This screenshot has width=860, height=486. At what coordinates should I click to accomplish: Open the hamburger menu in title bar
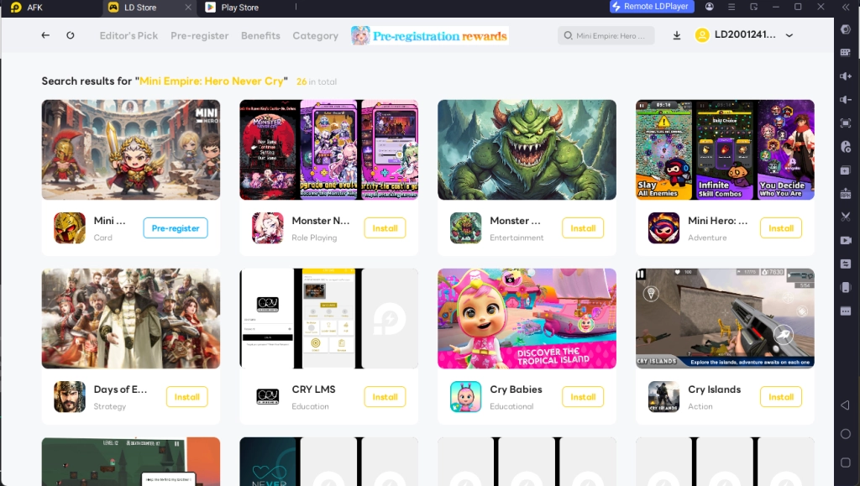coord(732,7)
